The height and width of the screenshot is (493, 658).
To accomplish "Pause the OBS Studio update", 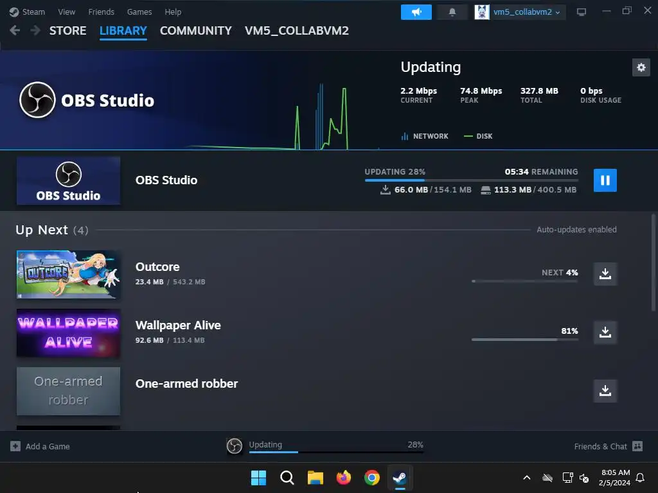I will 605,180.
